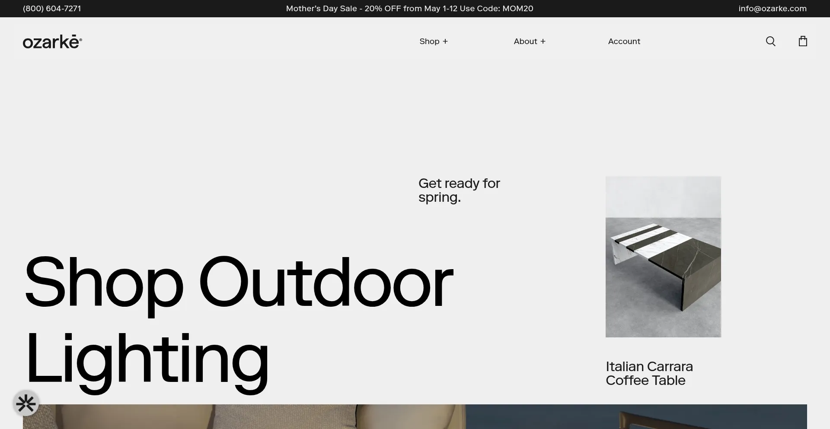Open the Account page
Image resolution: width=830 pixels, height=429 pixels.
click(x=624, y=41)
